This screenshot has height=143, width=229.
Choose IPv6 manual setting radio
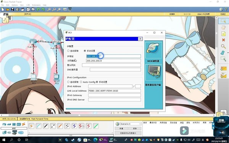97,82
